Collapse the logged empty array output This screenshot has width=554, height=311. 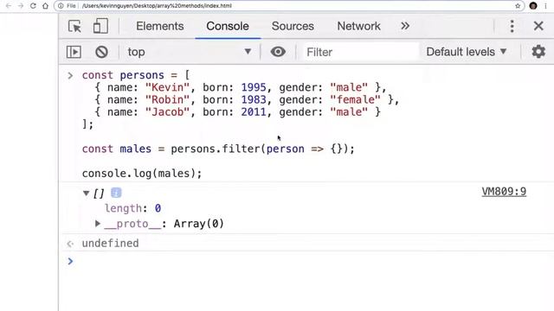pyautogui.click(x=86, y=193)
